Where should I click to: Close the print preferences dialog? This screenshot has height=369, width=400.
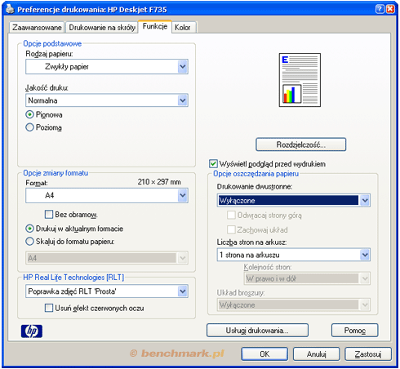pyautogui.click(x=390, y=9)
